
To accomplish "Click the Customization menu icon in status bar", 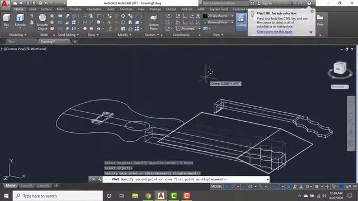I will point(355,186).
